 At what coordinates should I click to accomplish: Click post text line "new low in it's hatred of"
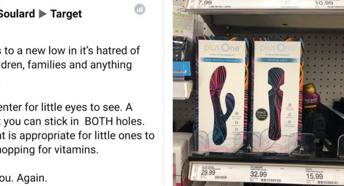[82, 51]
